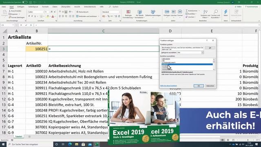The image size is (261, 147).
Task: Open File Explorer from the taskbar
Action: point(77,144)
